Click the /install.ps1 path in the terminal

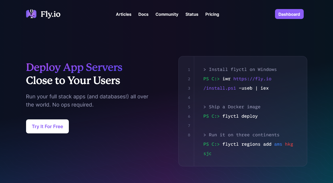click(x=220, y=88)
